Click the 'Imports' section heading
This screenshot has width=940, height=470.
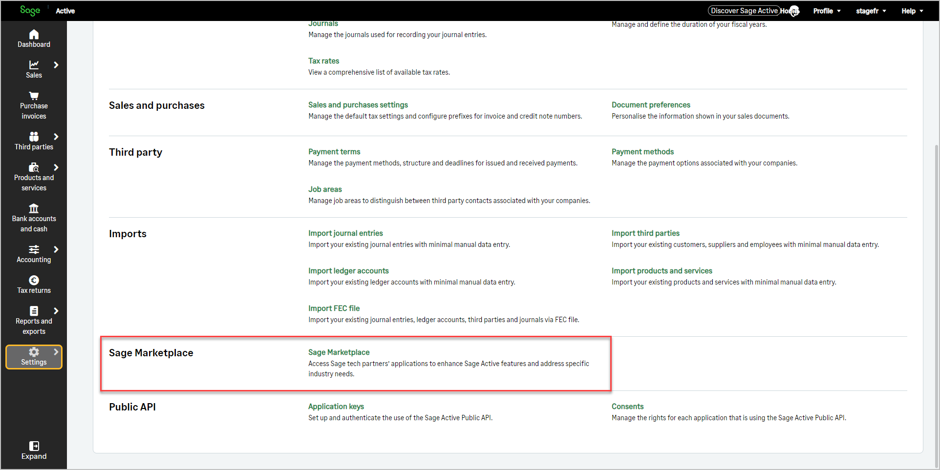(128, 234)
